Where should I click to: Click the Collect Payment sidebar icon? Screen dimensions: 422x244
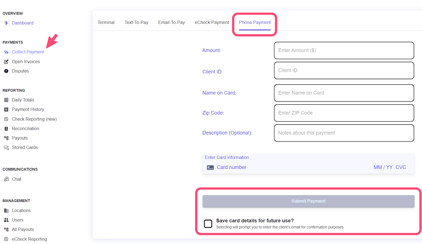pos(6,52)
